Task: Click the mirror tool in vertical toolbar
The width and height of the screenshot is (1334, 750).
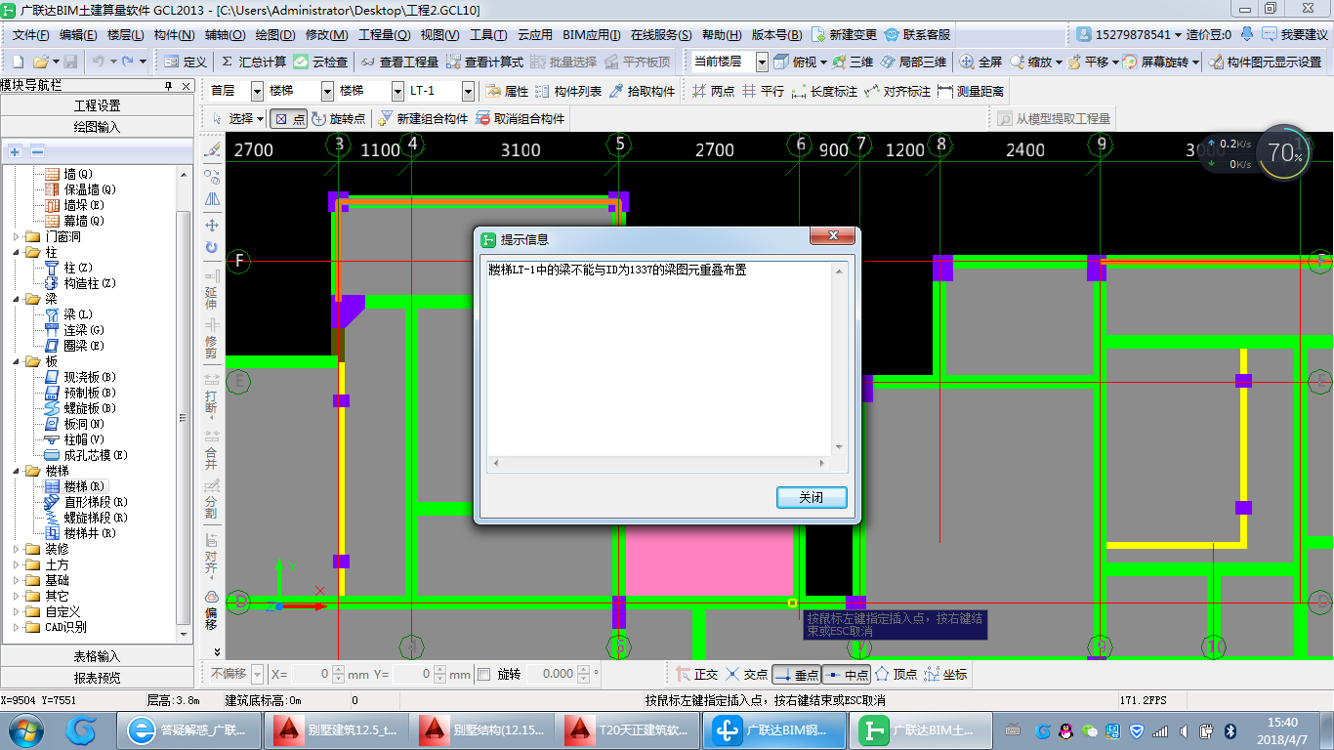Action: point(212,199)
